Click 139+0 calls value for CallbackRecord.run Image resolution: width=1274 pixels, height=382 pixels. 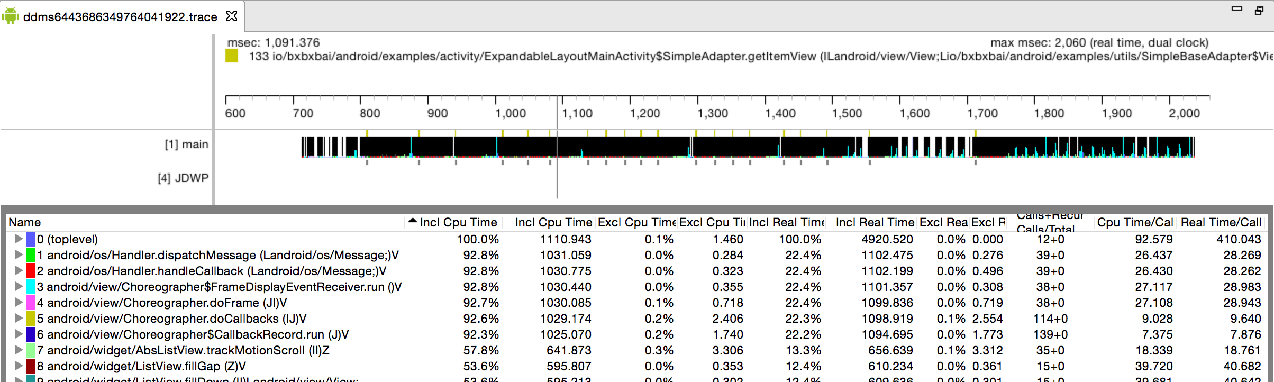(x=1050, y=334)
